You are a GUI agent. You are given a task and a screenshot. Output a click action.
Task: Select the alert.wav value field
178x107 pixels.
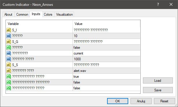pos(107,71)
